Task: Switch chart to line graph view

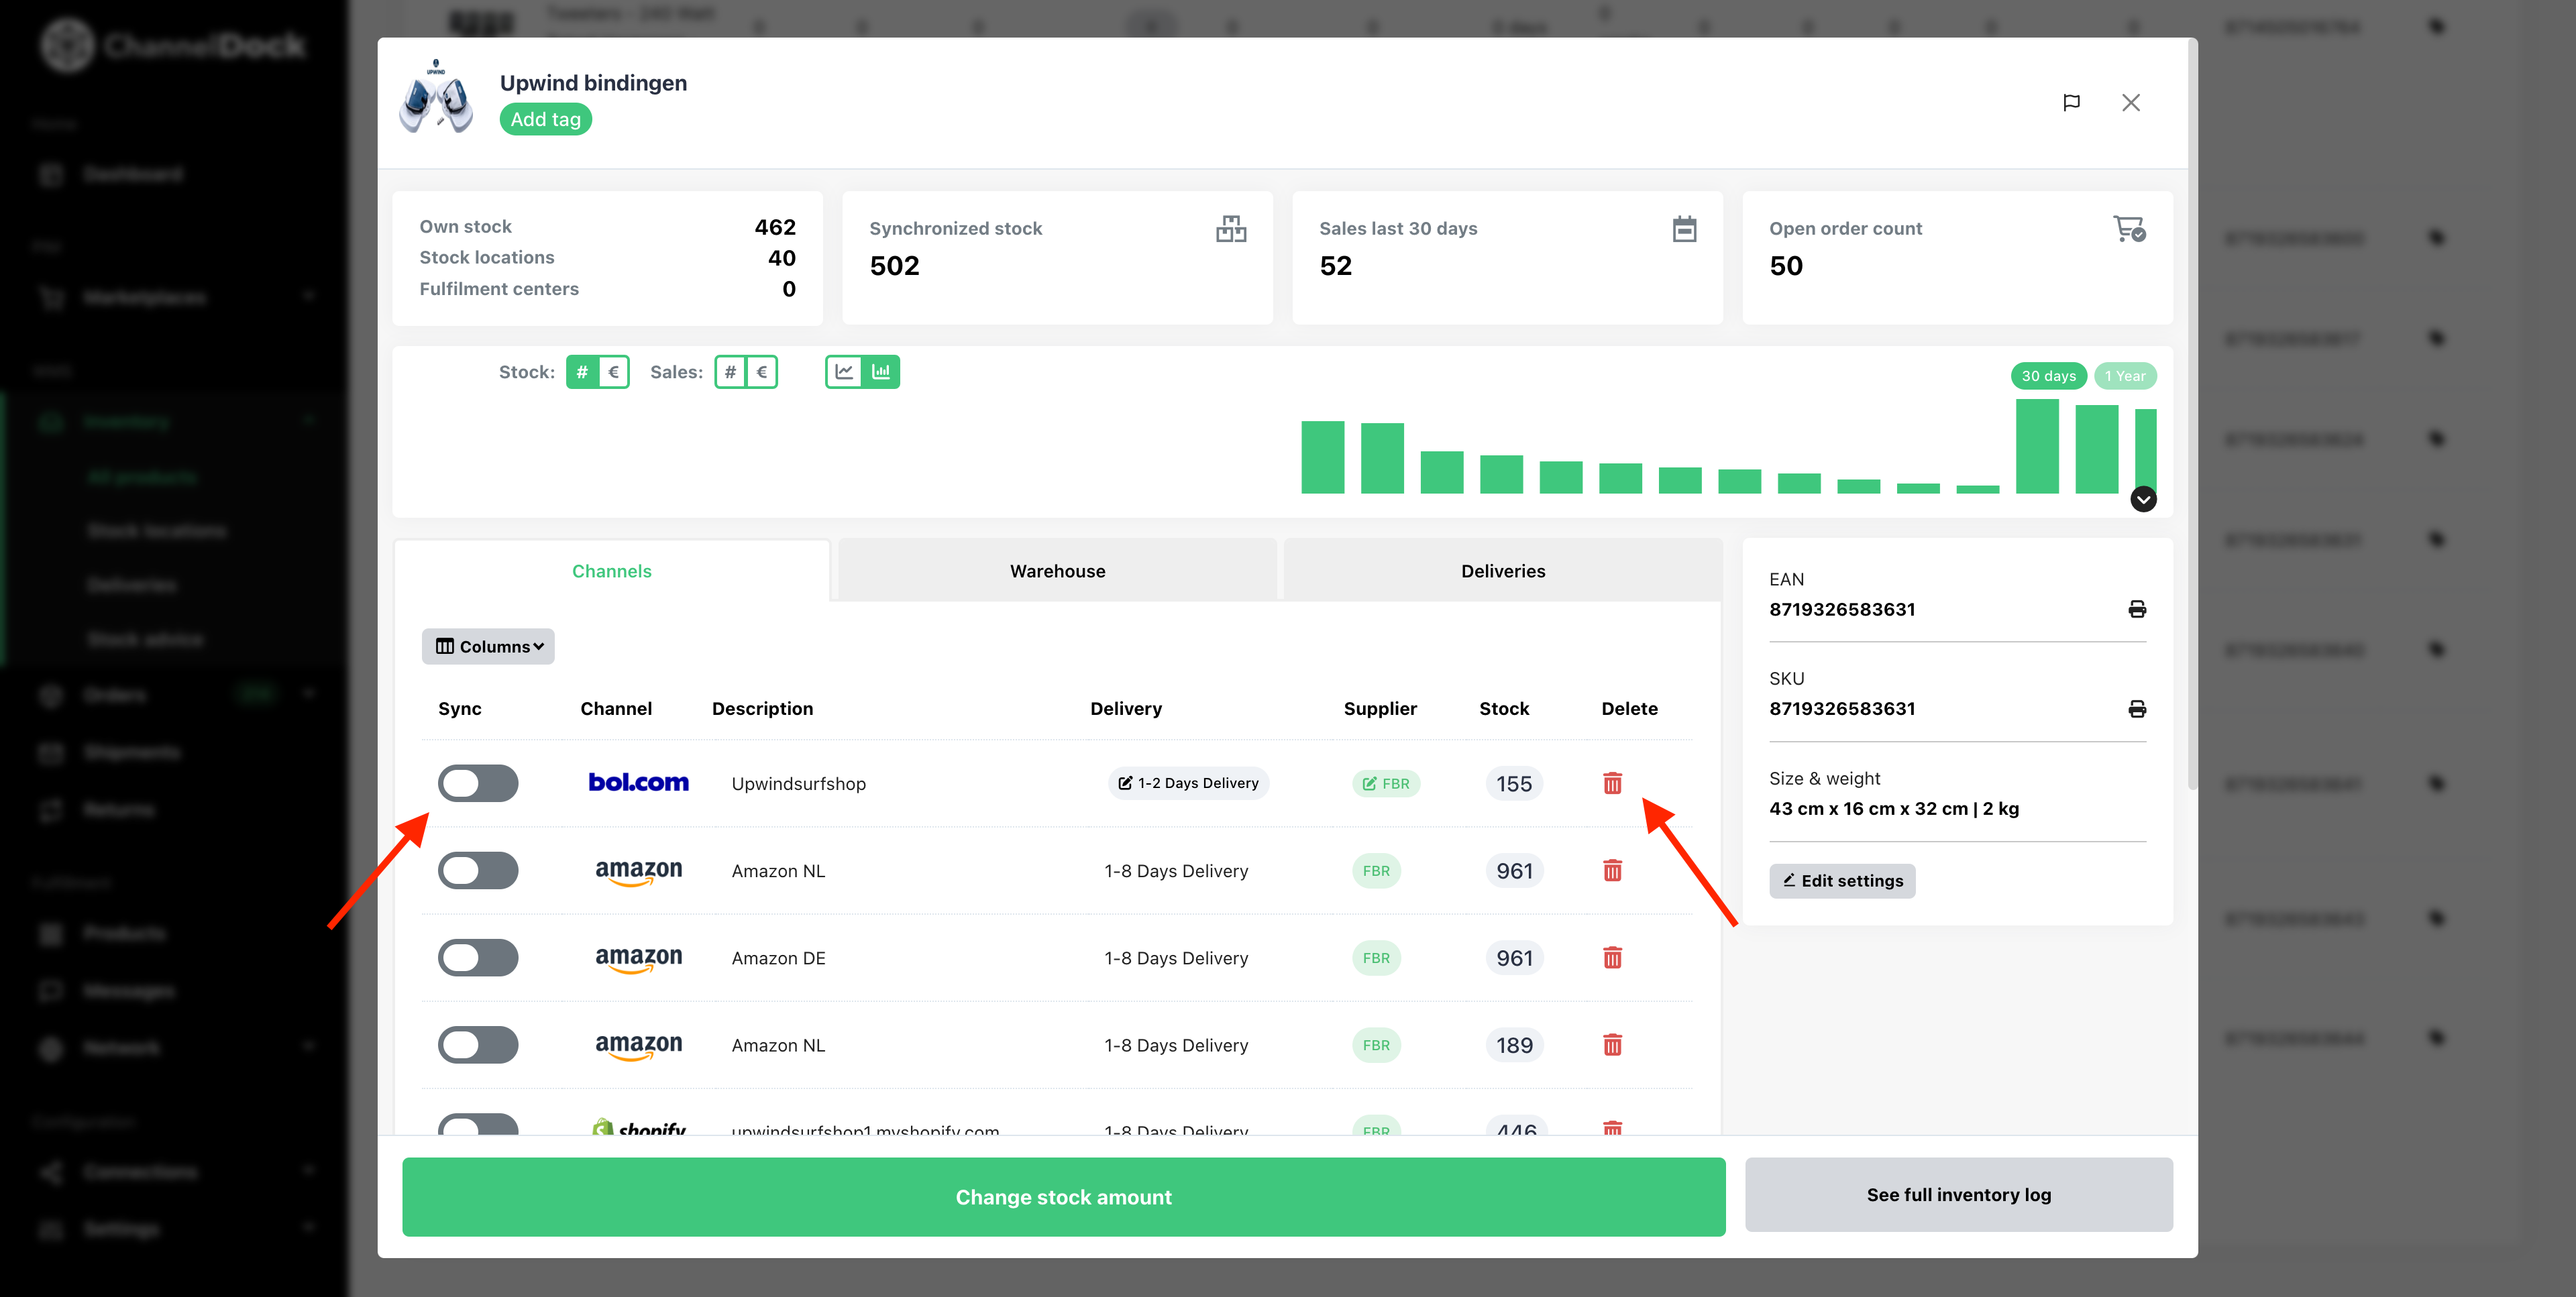Action: point(844,372)
